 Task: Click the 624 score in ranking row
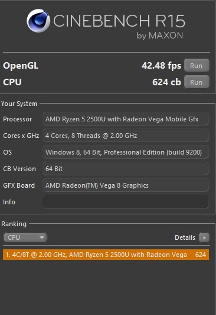click(x=201, y=255)
